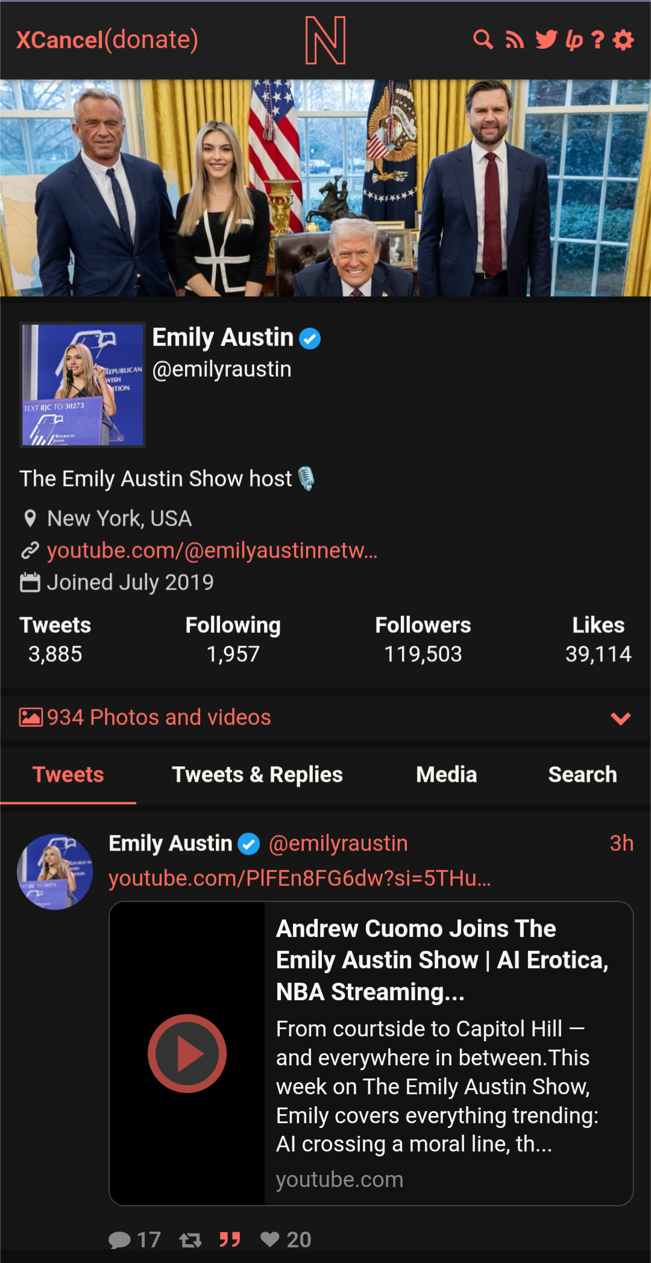
Task: Play the Andrew Cuomo video
Action: [x=187, y=1053]
